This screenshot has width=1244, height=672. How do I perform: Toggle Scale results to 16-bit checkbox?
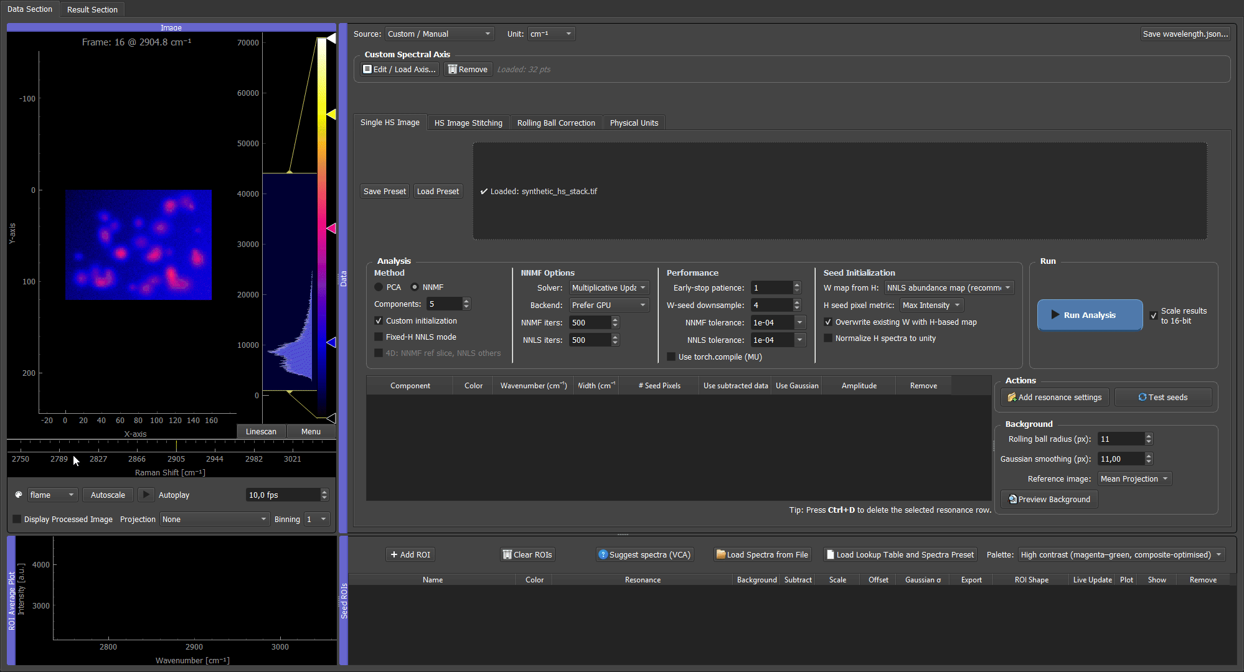tap(1154, 315)
